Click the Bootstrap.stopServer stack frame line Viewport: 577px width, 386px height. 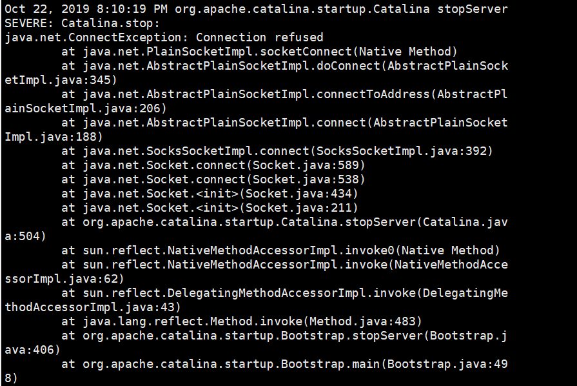[x=284, y=336]
